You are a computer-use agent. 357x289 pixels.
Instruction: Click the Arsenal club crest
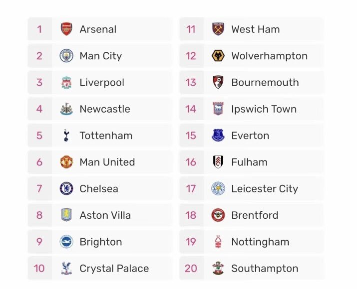(x=66, y=29)
